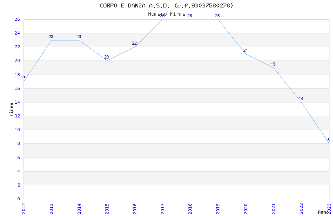This screenshot has width=333, height=216.
Task: Click the x-axis year 2022
Action: [x=301, y=209]
